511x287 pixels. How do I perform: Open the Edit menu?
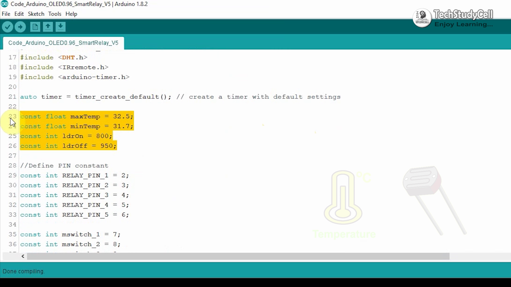tap(19, 14)
